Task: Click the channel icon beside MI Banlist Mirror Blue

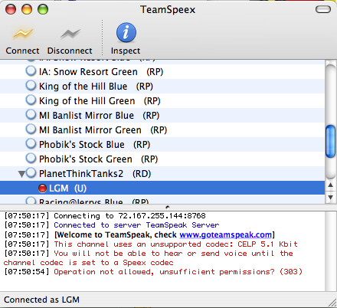Action: 31,115
